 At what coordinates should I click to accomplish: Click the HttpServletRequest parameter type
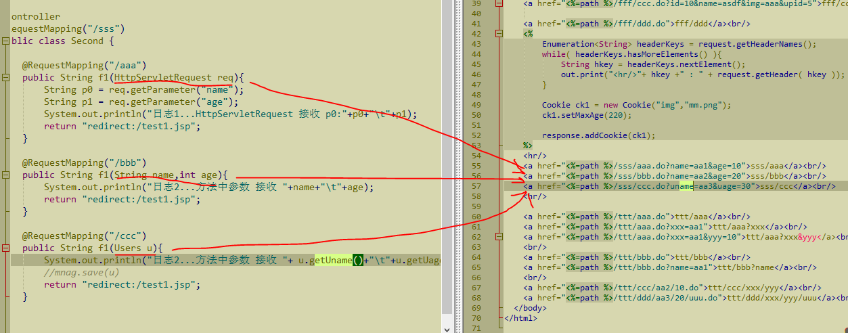(x=163, y=78)
